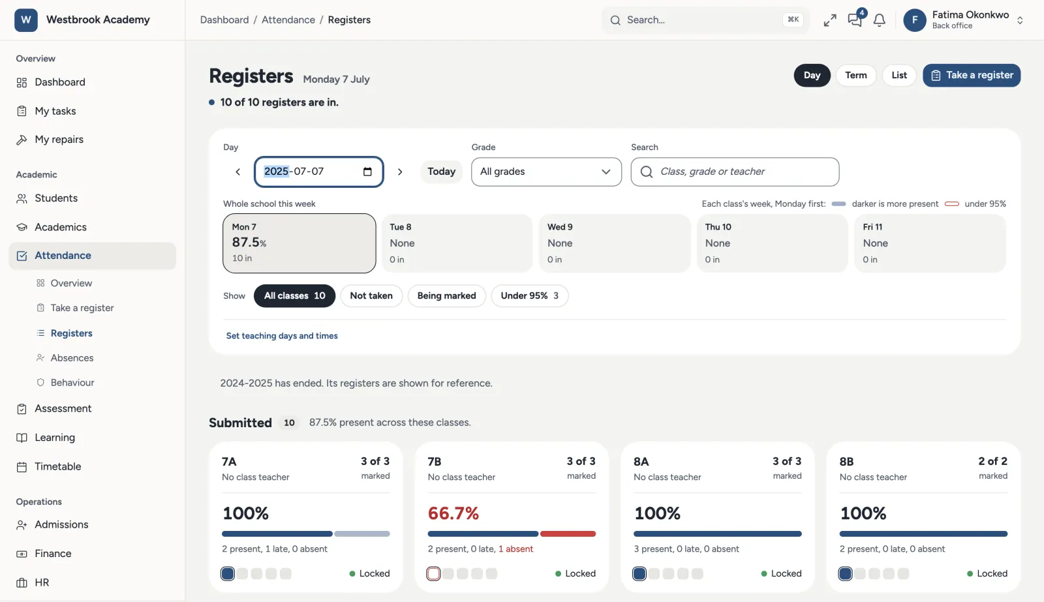The height and width of the screenshot is (602, 1044).
Task: Open Set teaching days and times link
Action: tap(282, 336)
